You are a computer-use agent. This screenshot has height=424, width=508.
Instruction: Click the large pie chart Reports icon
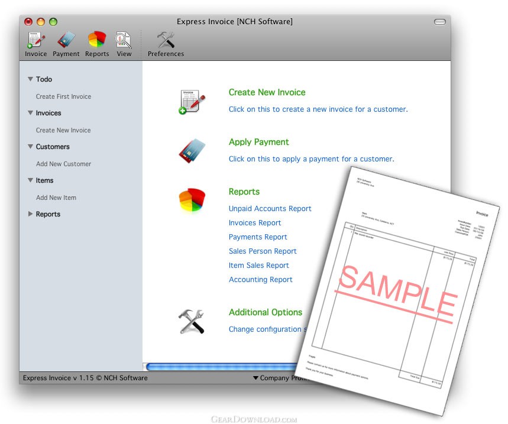192,200
